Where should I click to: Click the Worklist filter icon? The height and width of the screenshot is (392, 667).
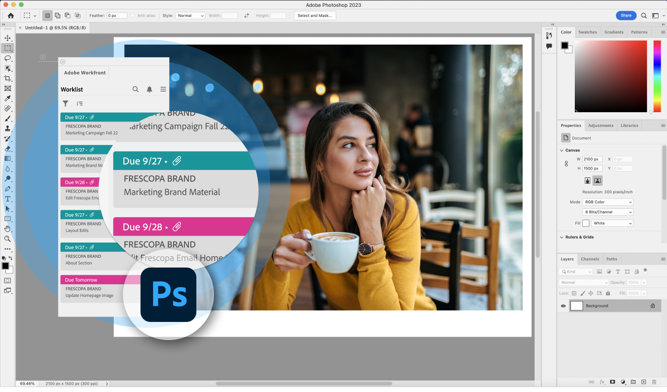coord(65,103)
